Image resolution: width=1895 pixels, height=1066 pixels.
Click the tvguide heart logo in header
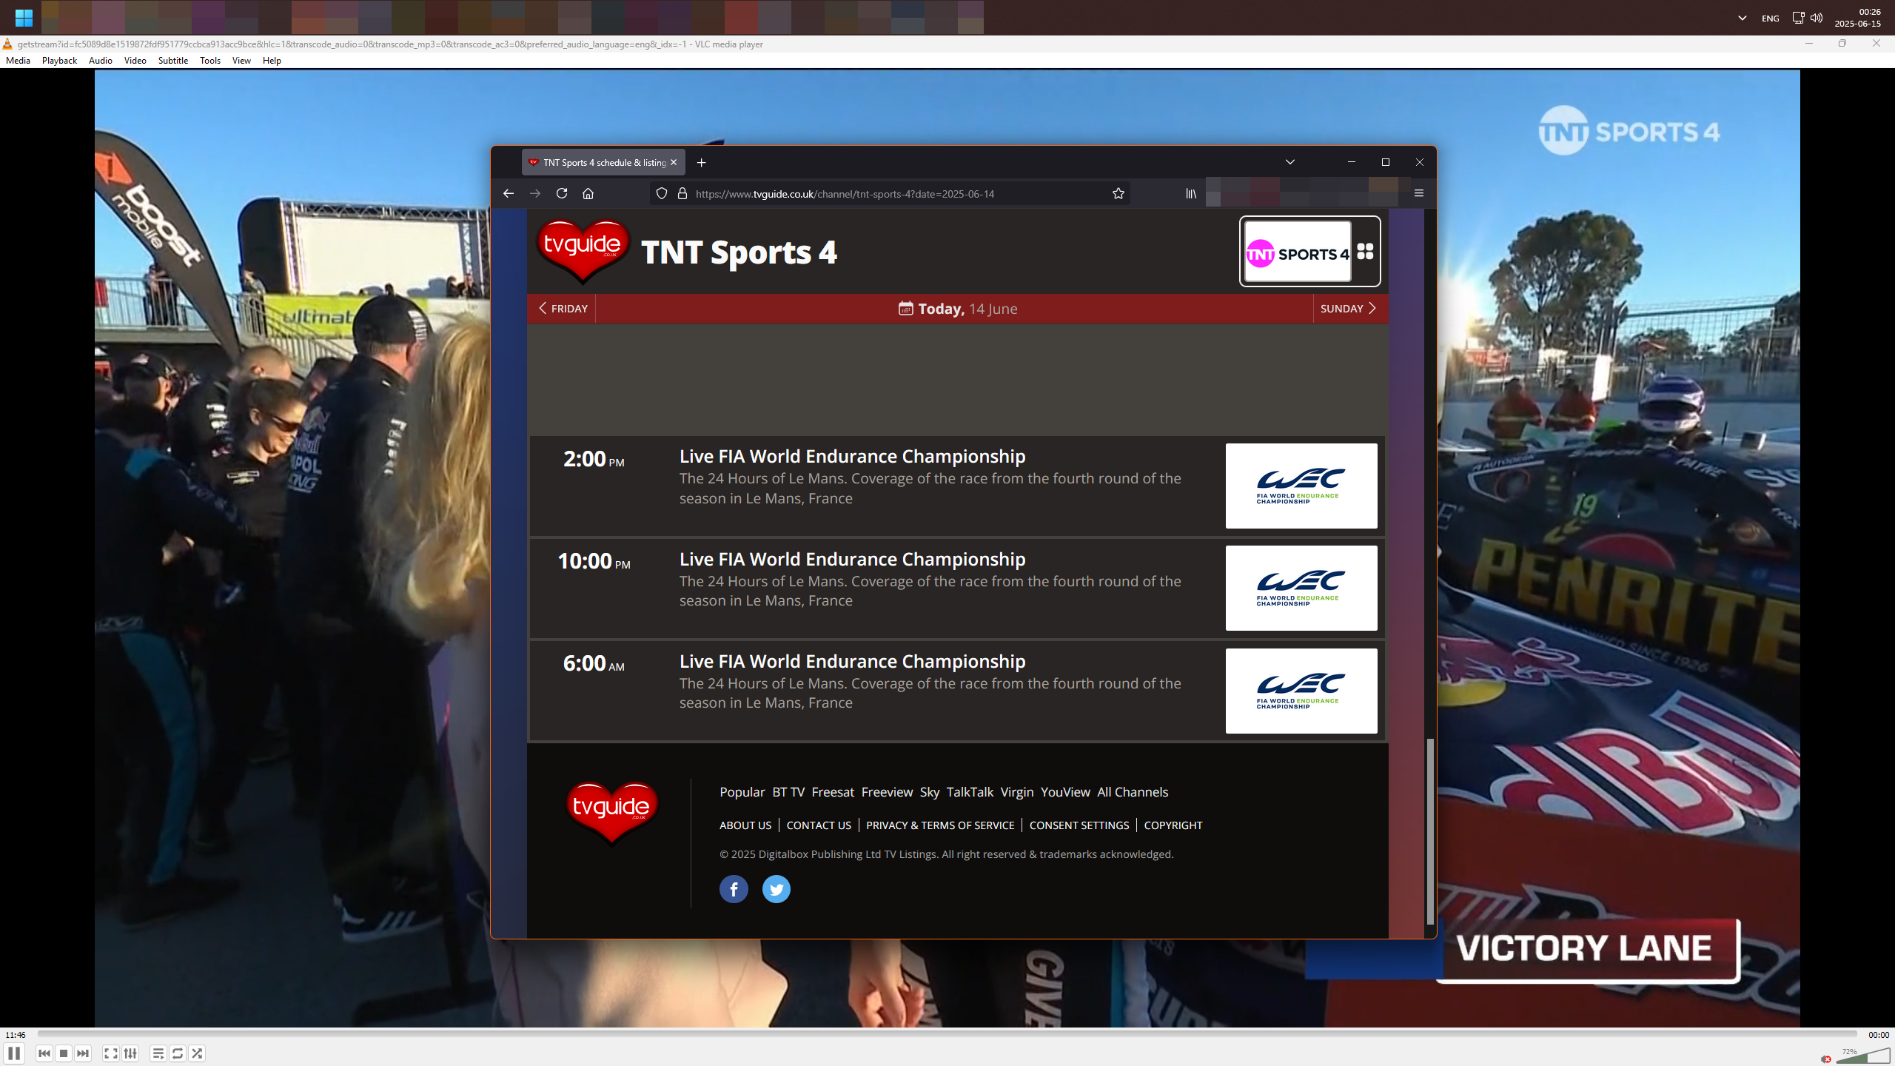583,251
